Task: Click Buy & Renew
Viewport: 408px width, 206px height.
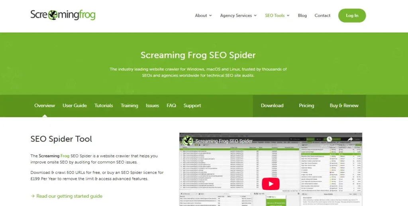Action: pos(344,106)
